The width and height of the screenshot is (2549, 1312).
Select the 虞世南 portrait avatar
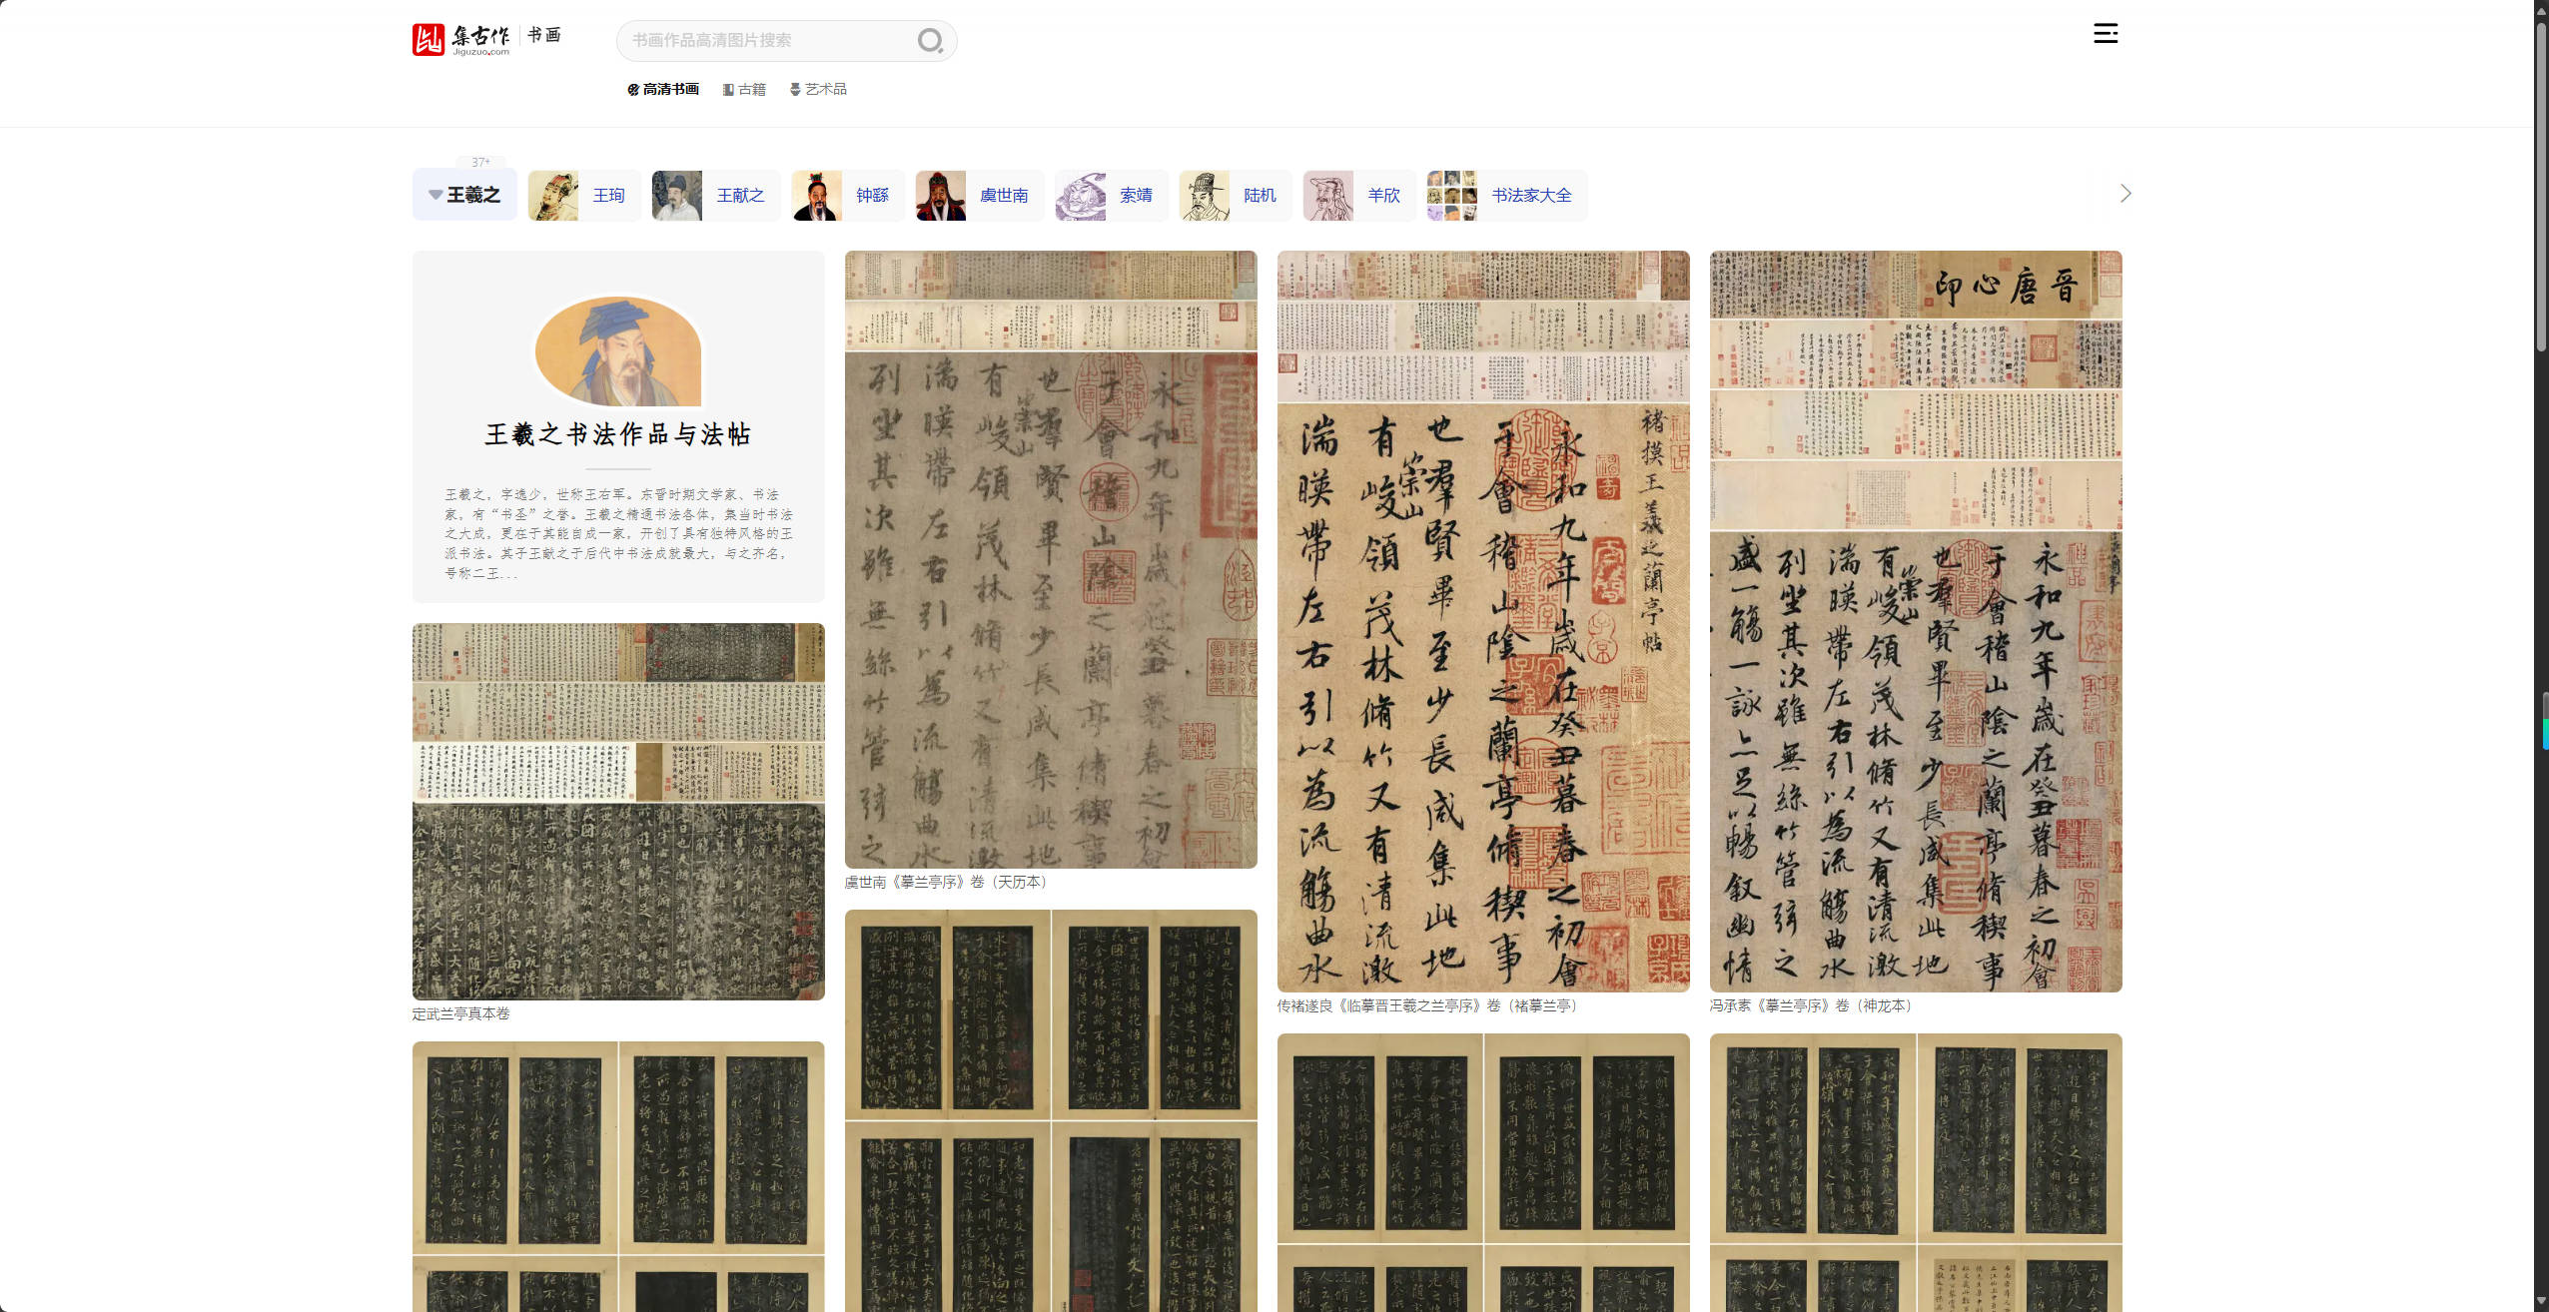tap(941, 196)
